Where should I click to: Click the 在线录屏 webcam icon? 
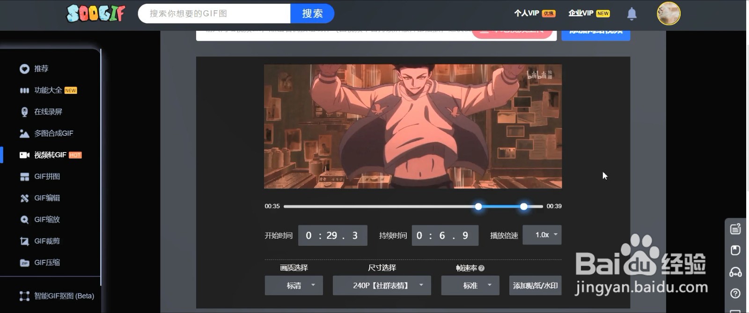[x=24, y=112]
